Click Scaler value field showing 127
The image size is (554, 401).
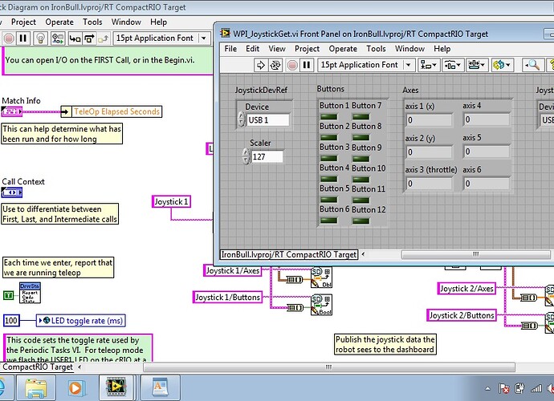(267, 156)
